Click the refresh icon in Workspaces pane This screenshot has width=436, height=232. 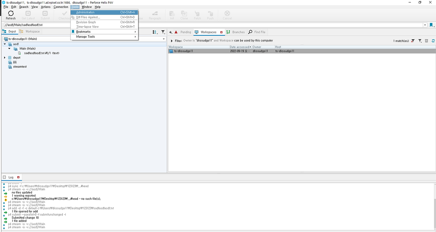coord(433,41)
